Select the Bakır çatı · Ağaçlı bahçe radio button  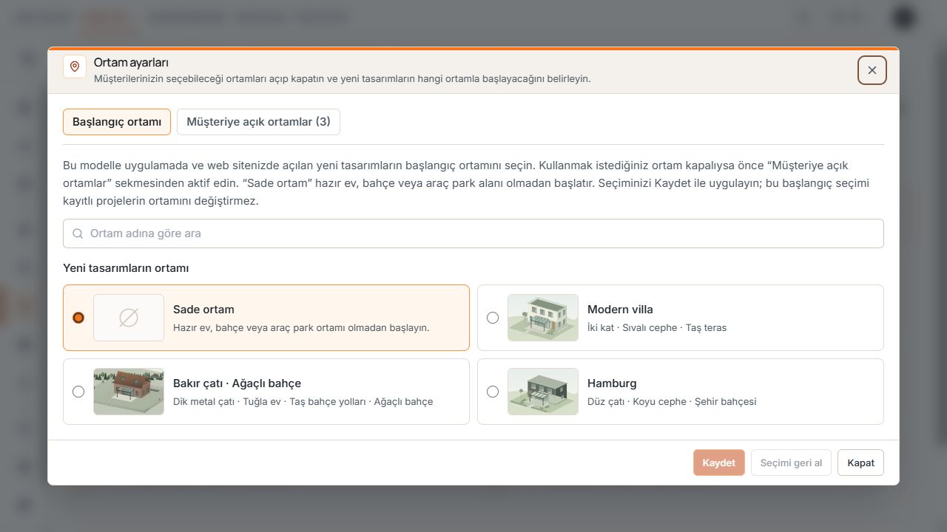point(78,392)
